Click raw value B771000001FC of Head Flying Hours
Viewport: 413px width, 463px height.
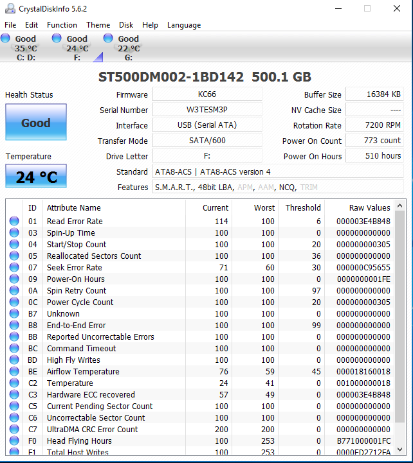(363, 441)
